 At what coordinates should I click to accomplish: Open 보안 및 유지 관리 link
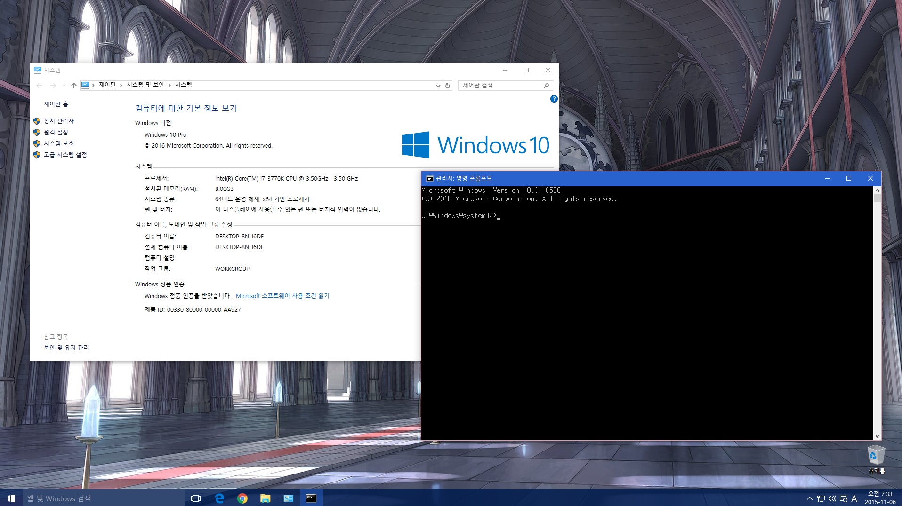click(66, 348)
